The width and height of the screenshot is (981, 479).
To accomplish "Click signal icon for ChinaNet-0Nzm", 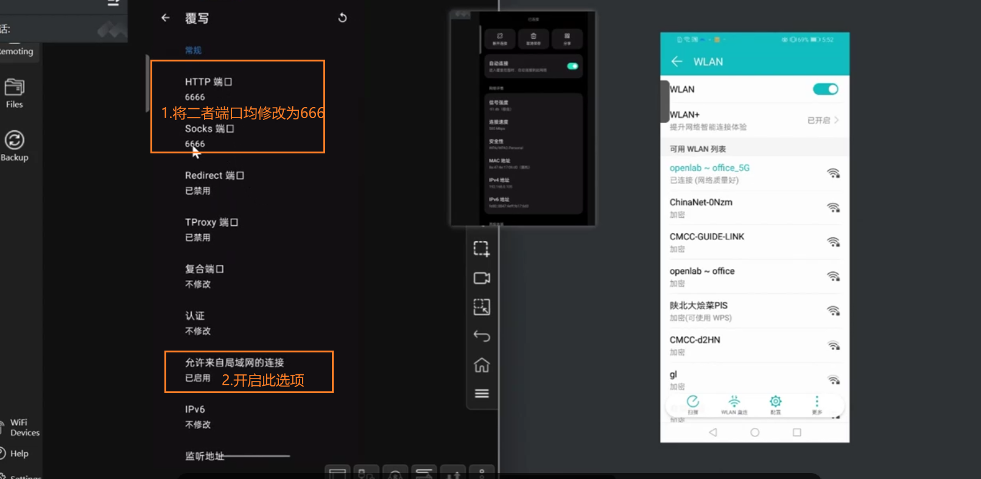I will coord(833,208).
